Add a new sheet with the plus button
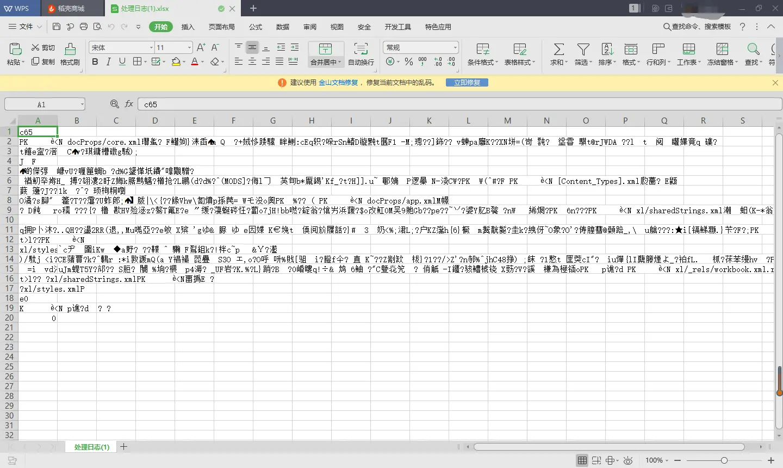 (124, 447)
